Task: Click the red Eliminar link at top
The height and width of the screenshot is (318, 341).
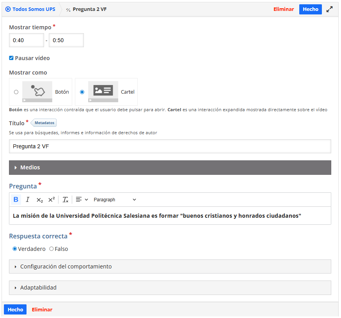Action: click(x=284, y=9)
